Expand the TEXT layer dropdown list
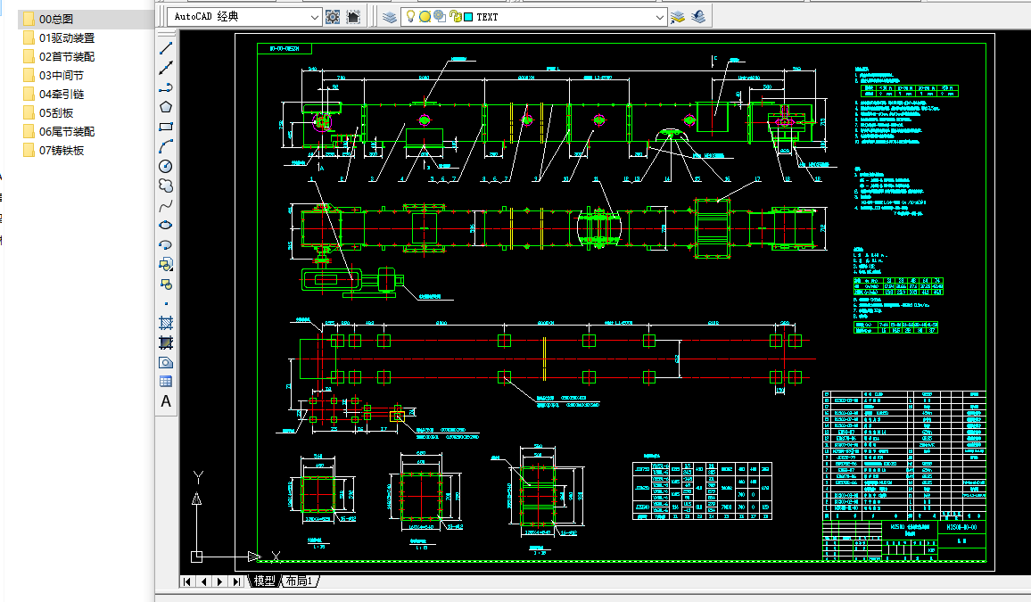 tap(660, 16)
